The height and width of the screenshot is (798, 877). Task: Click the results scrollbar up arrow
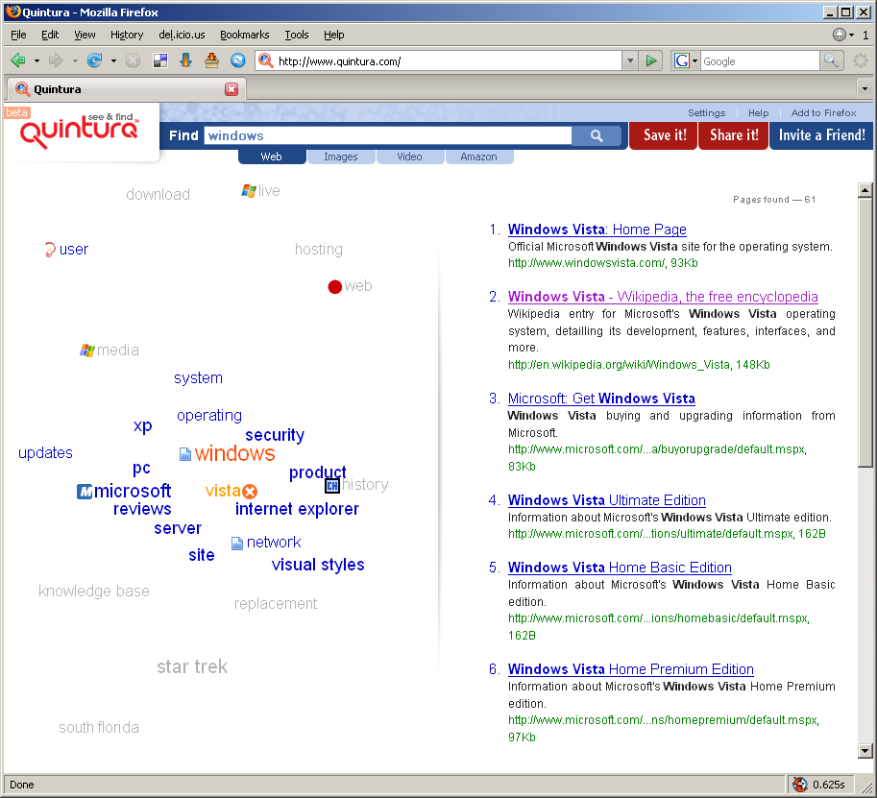click(x=865, y=191)
